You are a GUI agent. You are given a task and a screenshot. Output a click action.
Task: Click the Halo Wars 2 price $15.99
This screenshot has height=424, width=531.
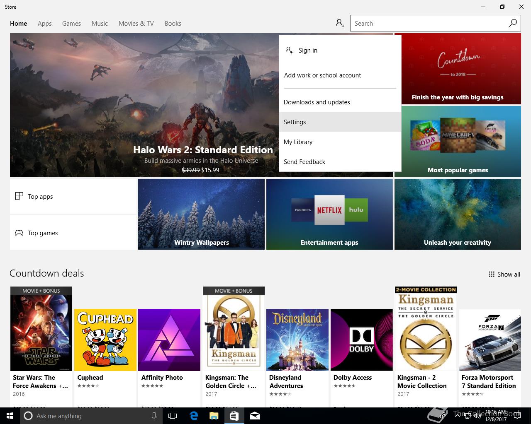coord(210,170)
